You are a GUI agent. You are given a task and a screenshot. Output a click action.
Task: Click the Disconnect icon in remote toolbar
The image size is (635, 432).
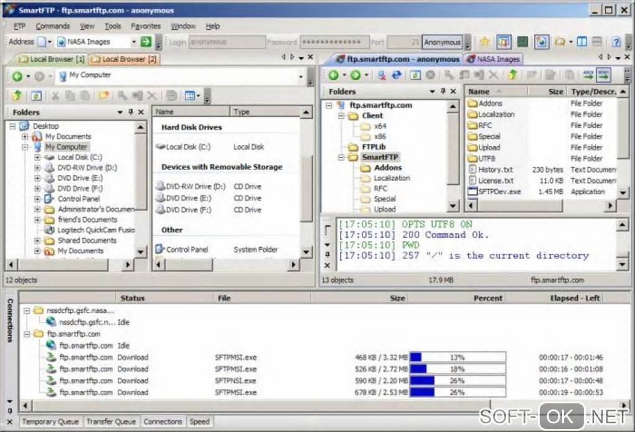[x=382, y=75]
